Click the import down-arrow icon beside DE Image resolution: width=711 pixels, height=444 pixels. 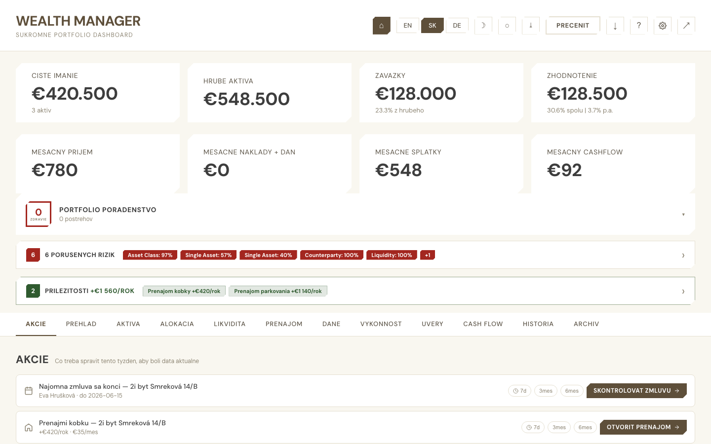[x=530, y=25]
